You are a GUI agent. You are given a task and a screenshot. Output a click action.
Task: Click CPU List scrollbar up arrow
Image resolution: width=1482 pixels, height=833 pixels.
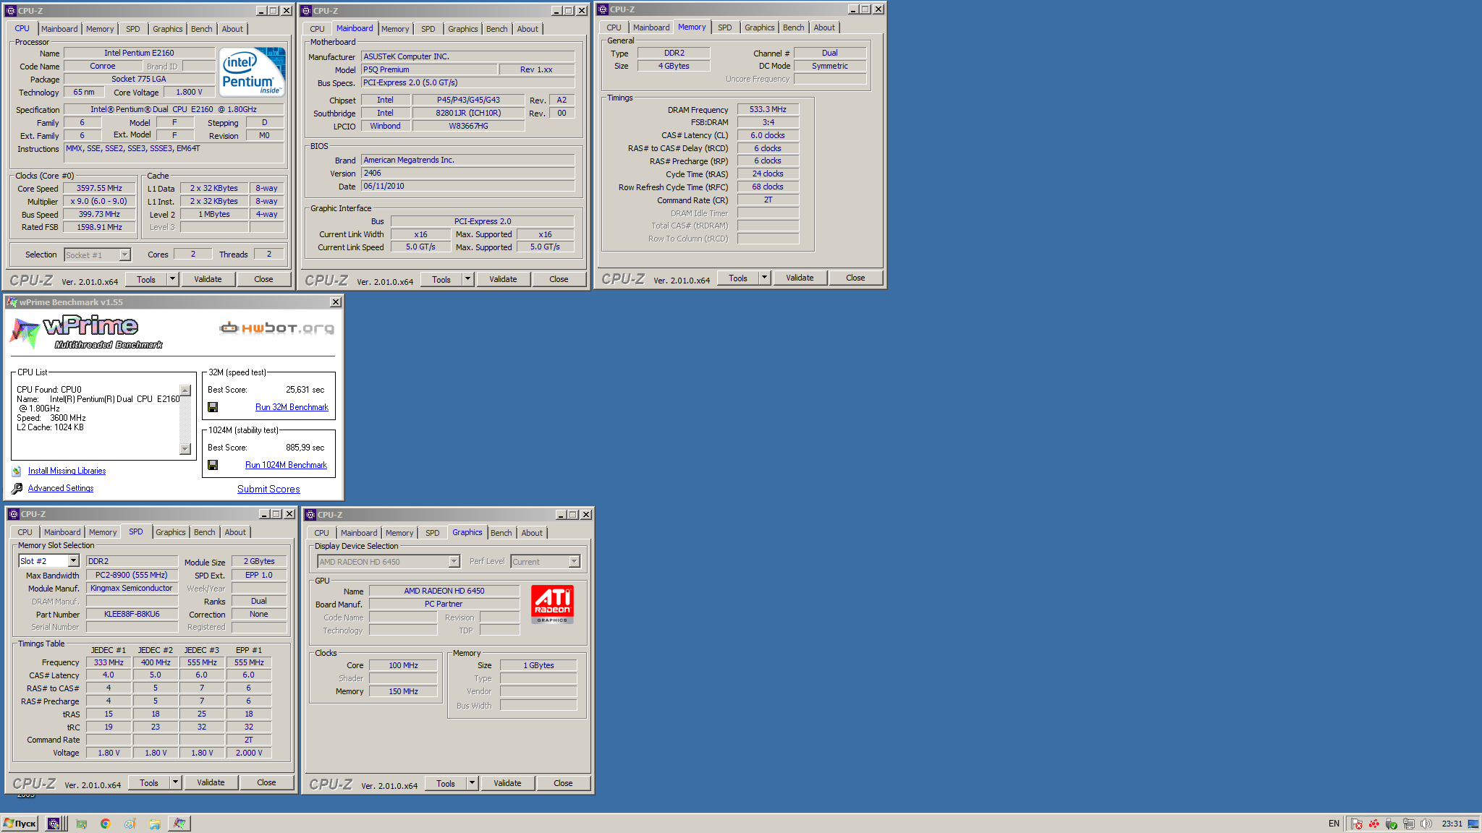pyautogui.click(x=185, y=390)
